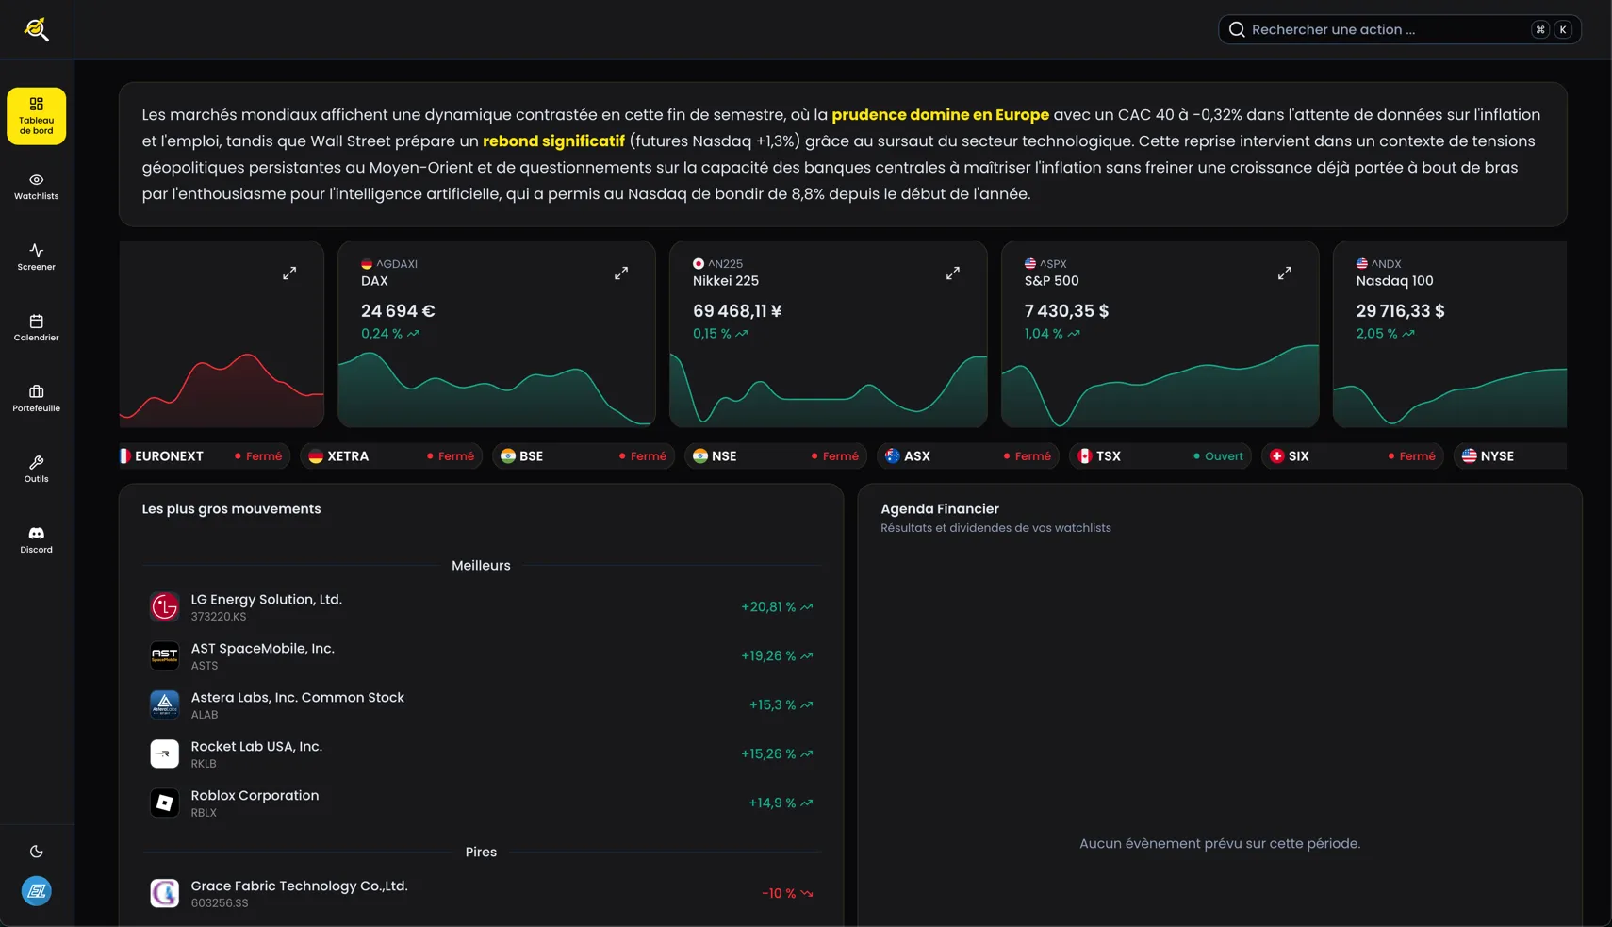Click the Roblox logo icon
Image resolution: width=1612 pixels, height=927 pixels.
[x=165, y=803]
